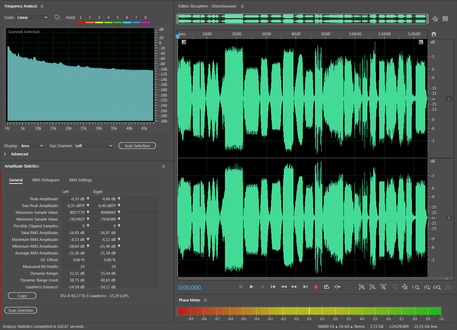Open the Scale dropdown set to Linear
457x330 pixels.
(x=32, y=17)
